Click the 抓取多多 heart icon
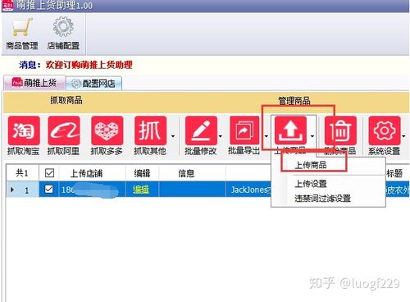This screenshot has width=410, height=302. pos(107,130)
